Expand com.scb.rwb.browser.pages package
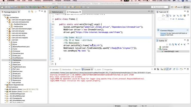Viewport: 191px width, 107px height. tap(7, 29)
